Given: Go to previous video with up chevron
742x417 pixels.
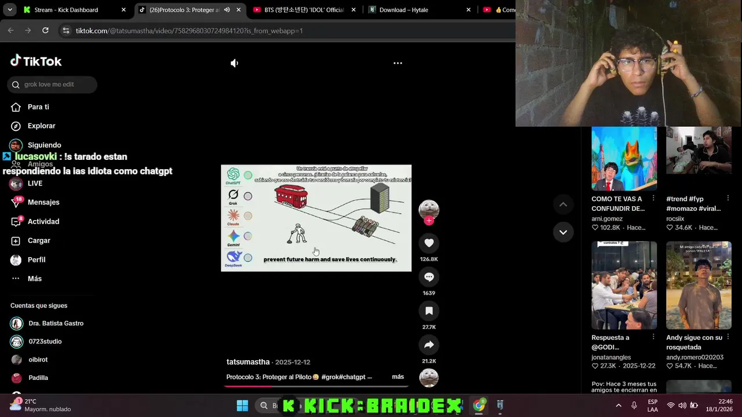Looking at the screenshot, I should [563, 204].
